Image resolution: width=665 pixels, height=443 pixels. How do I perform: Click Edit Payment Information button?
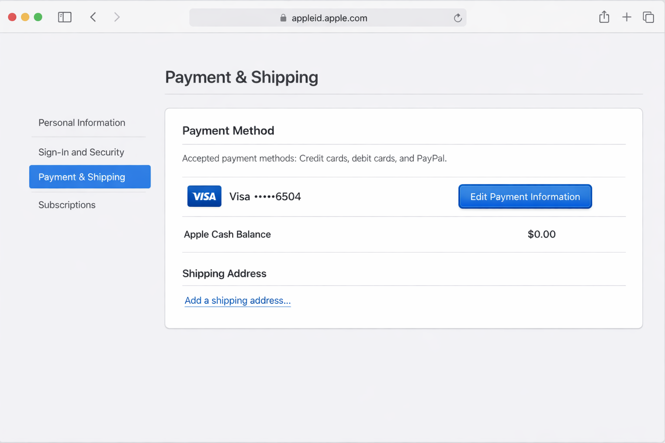point(525,197)
